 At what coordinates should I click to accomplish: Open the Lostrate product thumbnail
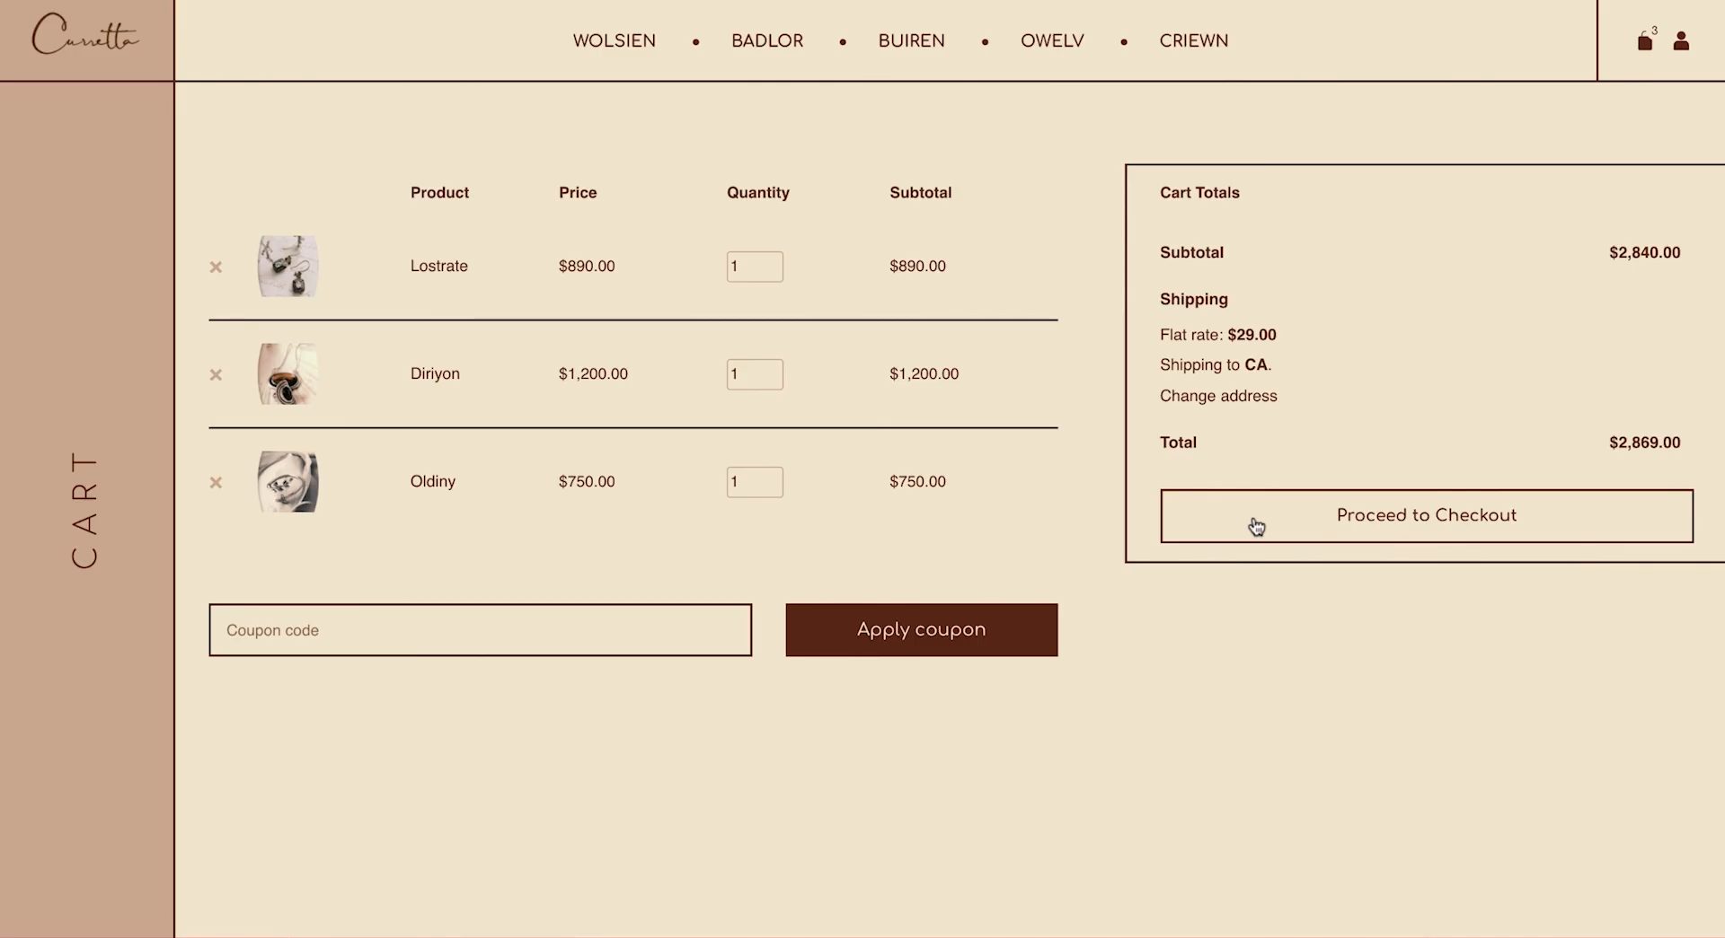pos(287,266)
